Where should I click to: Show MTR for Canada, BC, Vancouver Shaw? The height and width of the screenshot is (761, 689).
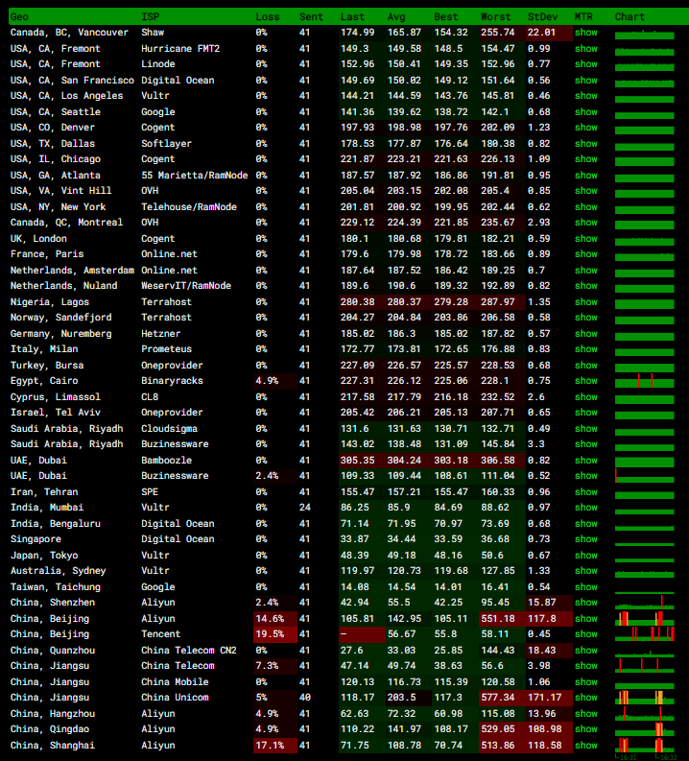[585, 33]
